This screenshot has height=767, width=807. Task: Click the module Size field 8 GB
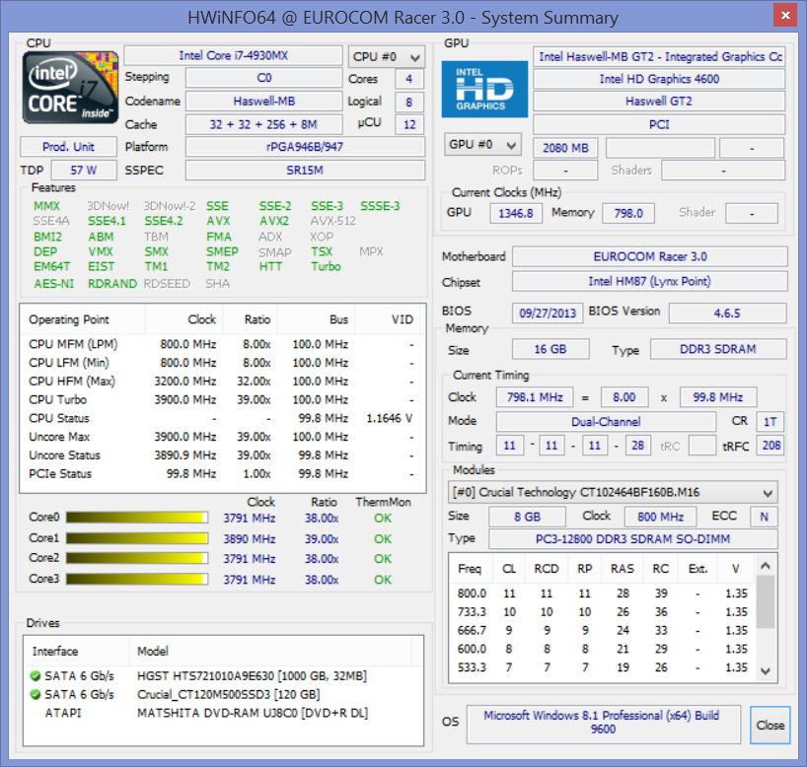coord(527,517)
